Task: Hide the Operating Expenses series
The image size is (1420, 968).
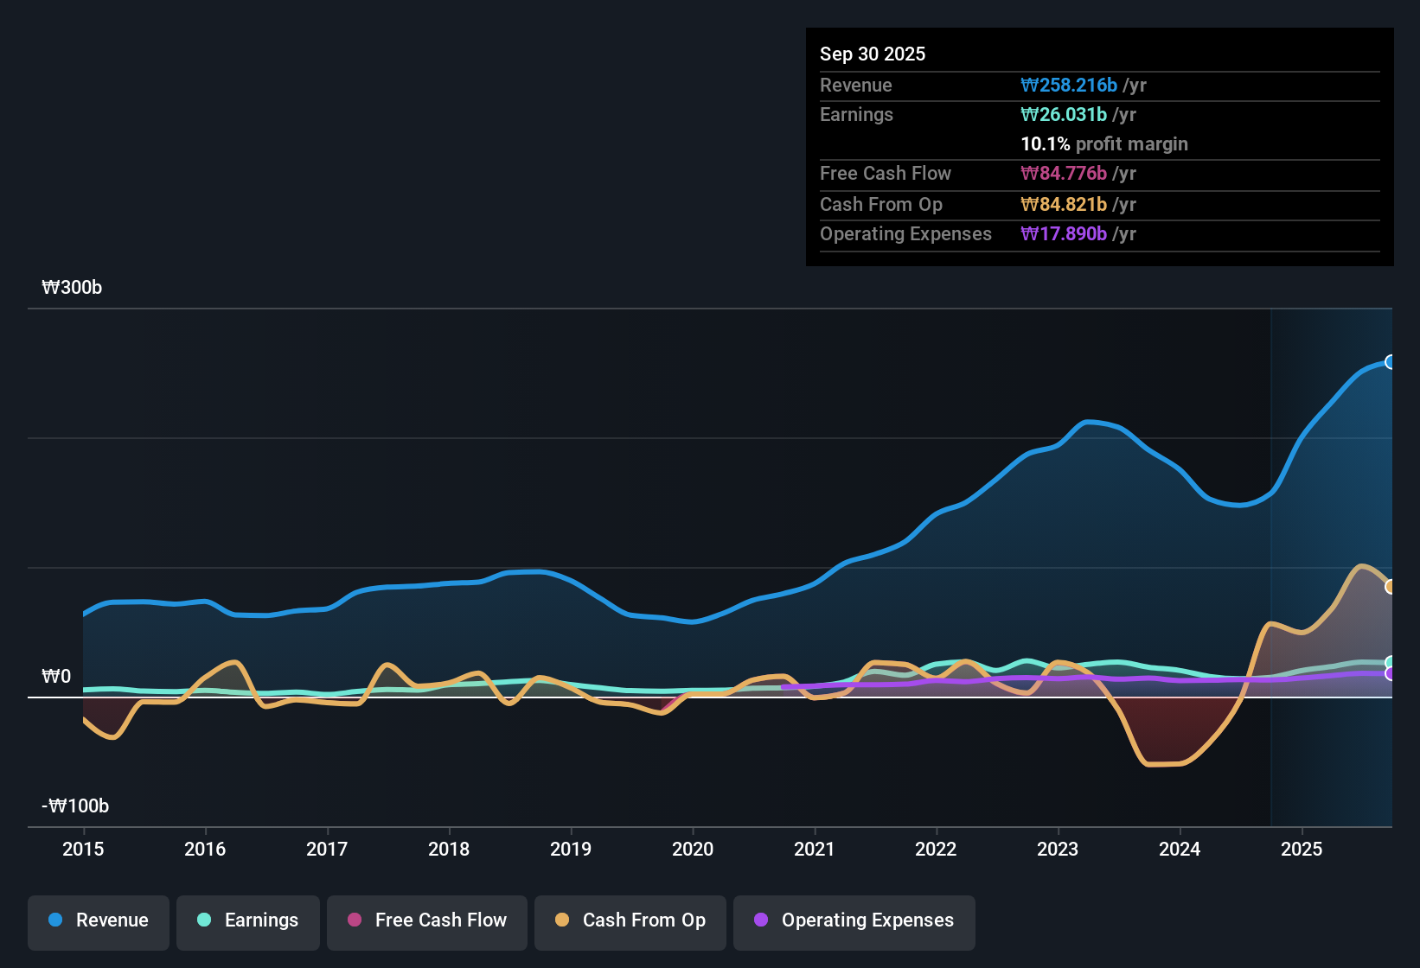Action: coord(854,920)
